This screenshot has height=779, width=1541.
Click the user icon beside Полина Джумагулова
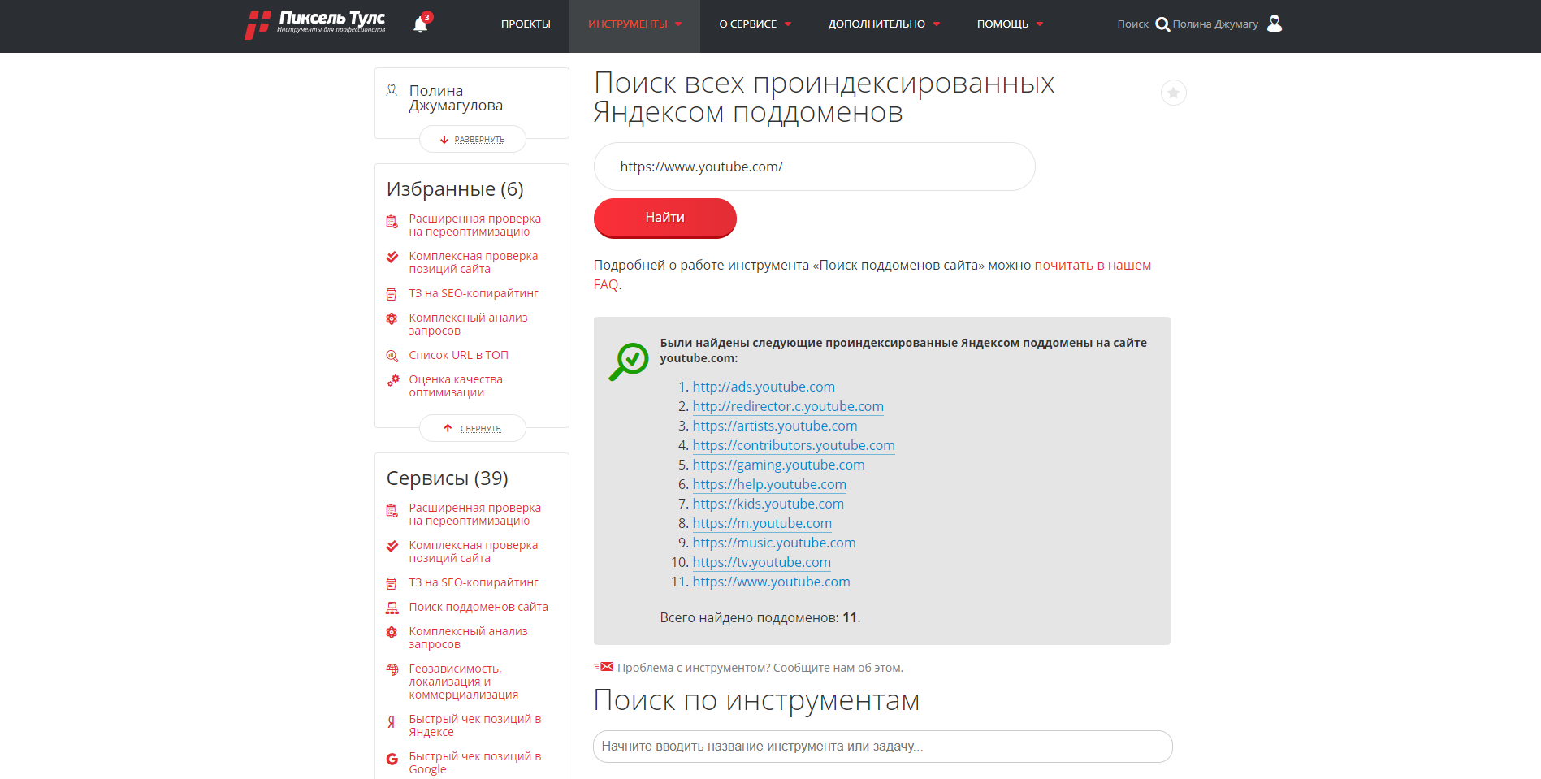pyautogui.click(x=392, y=90)
